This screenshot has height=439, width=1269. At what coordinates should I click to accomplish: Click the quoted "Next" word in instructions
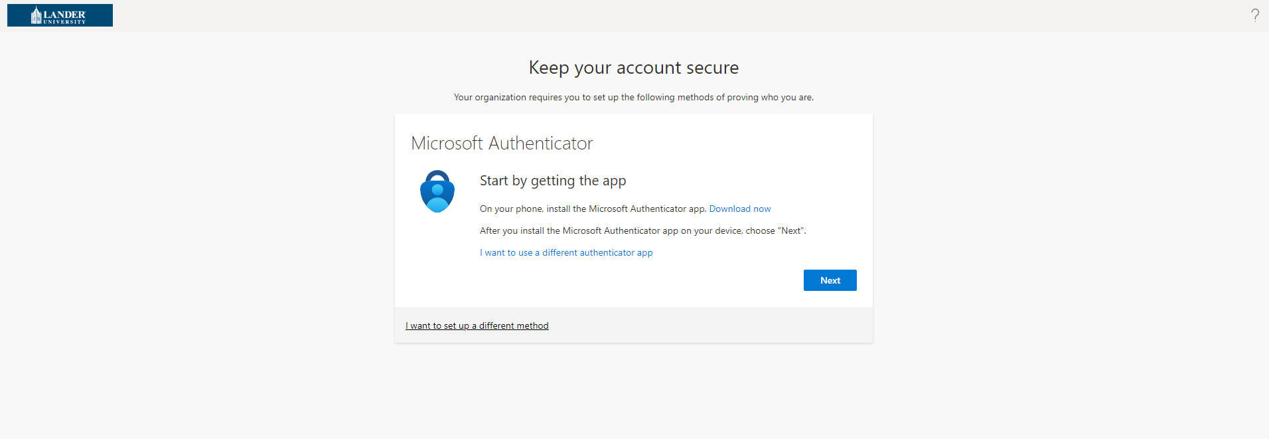pos(791,230)
